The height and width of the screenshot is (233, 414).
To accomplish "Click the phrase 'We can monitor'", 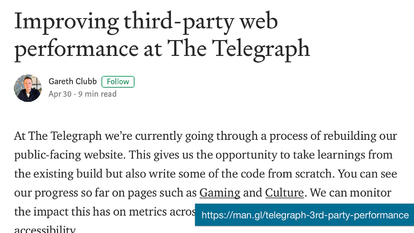I will pos(351,193).
